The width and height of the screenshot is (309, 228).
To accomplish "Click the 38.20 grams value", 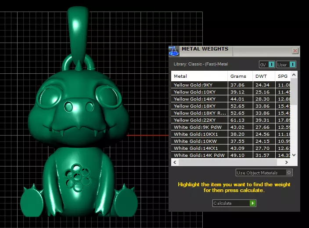I will pyautogui.click(x=237, y=134).
